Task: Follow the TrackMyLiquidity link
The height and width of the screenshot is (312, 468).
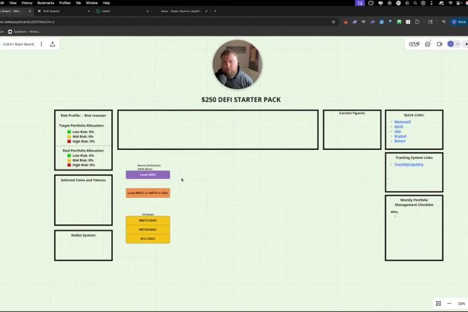Action: click(409, 164)
